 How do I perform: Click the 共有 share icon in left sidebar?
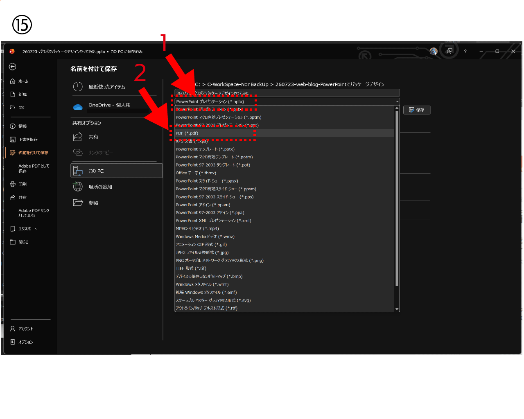(x=13, y=198)
